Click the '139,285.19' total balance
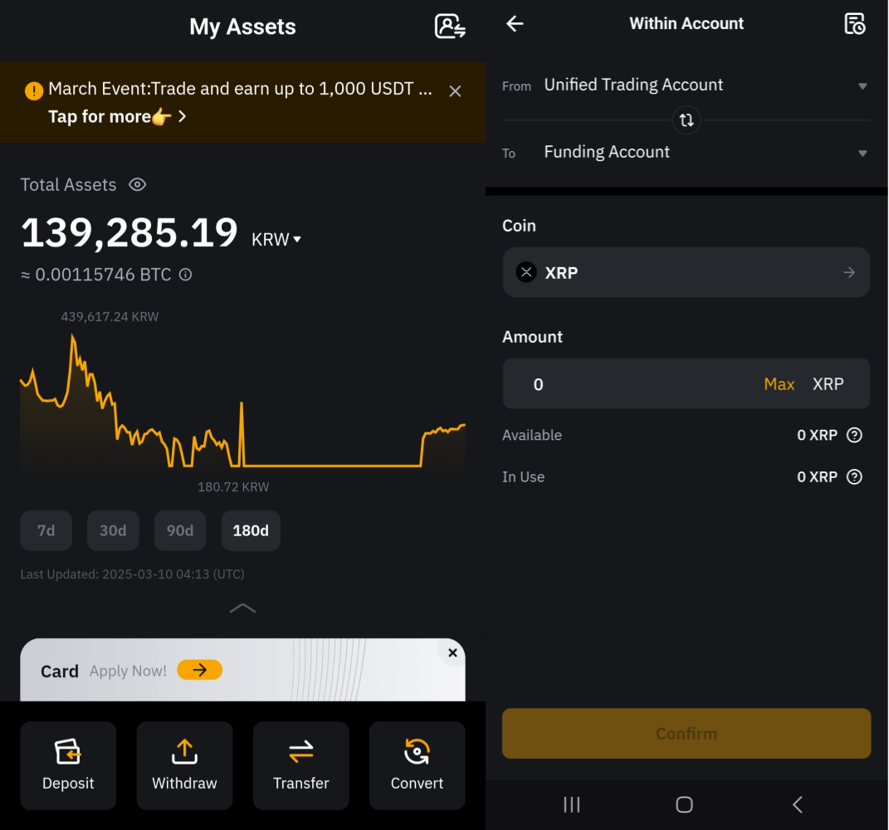The height and width of the screenshot is (830, 889). pyautogui.click(x=129, y=232)
